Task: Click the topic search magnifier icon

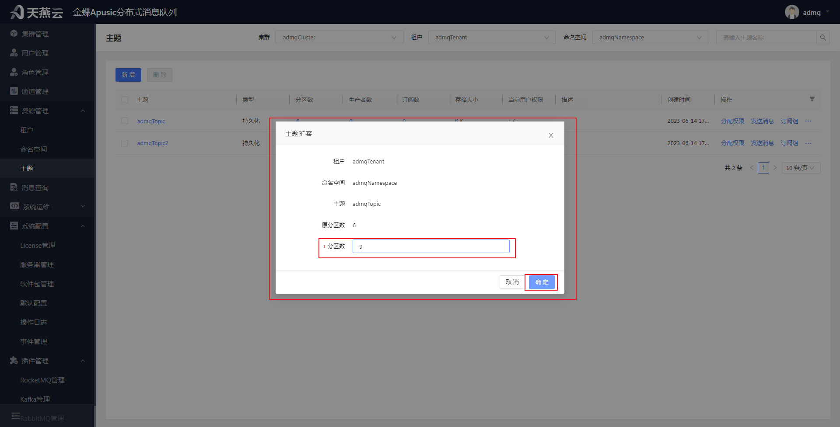Action: 823,38
